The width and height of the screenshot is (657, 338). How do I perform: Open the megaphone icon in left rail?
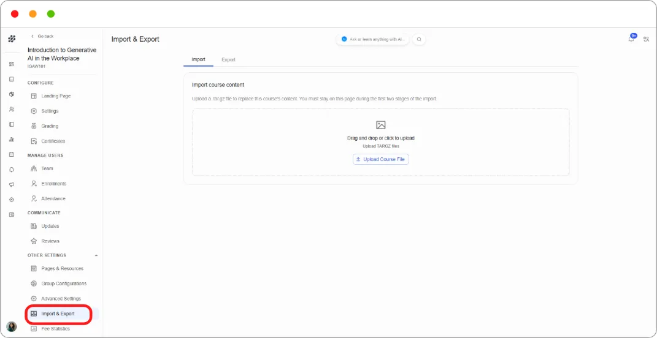point(12,184)
